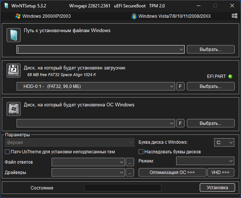
Task: Switch to Windows Vista/7/8/10/11/2008/20XX tab
Action: click(x=171, y=16)
